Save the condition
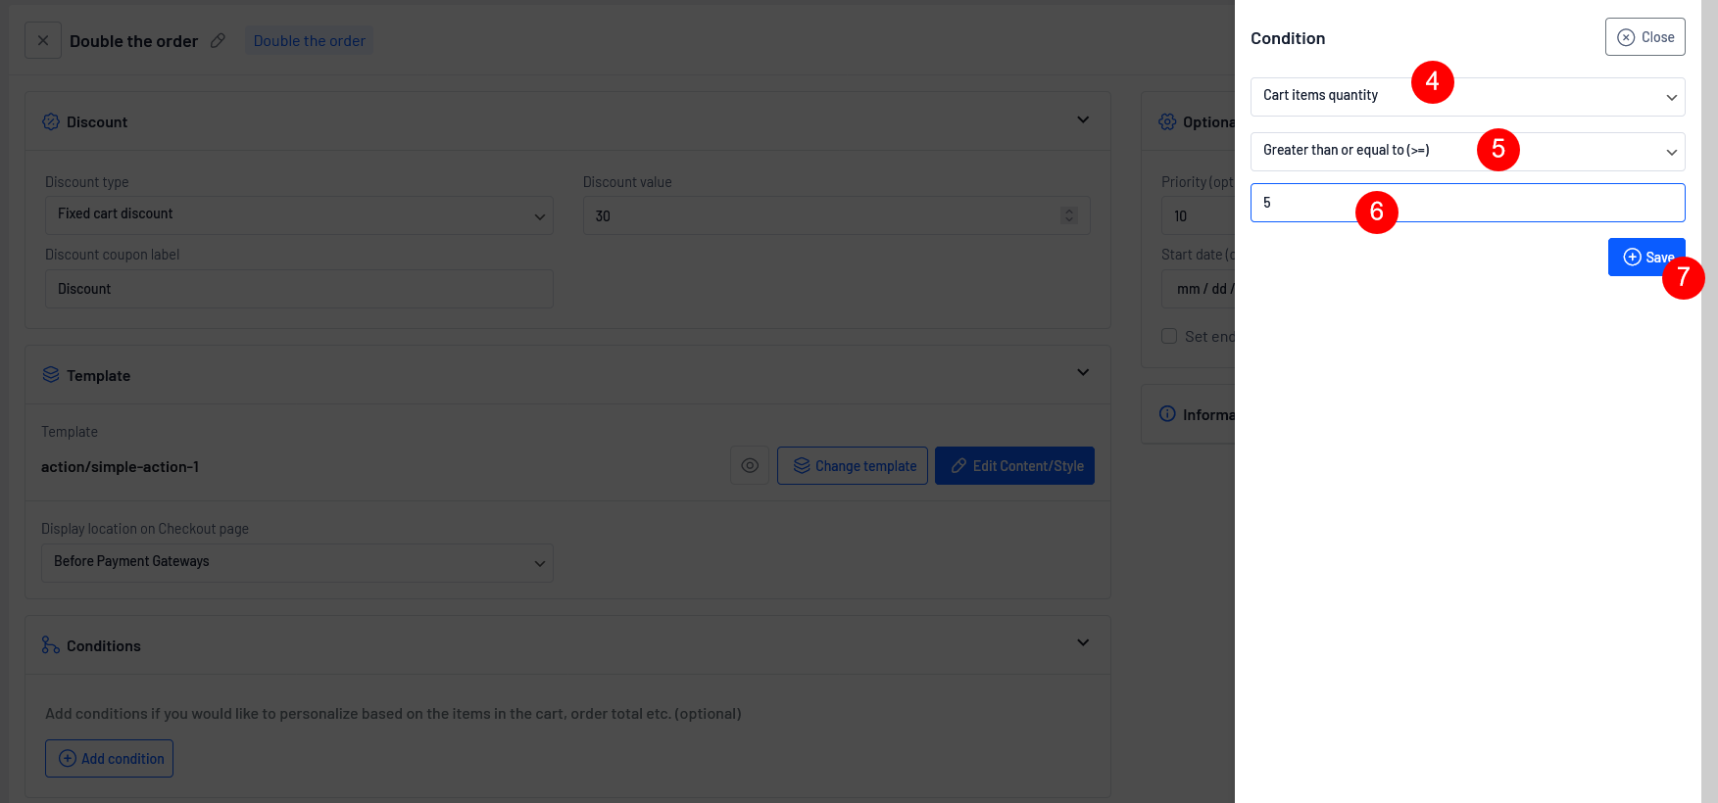 [x=1644, y=257]
